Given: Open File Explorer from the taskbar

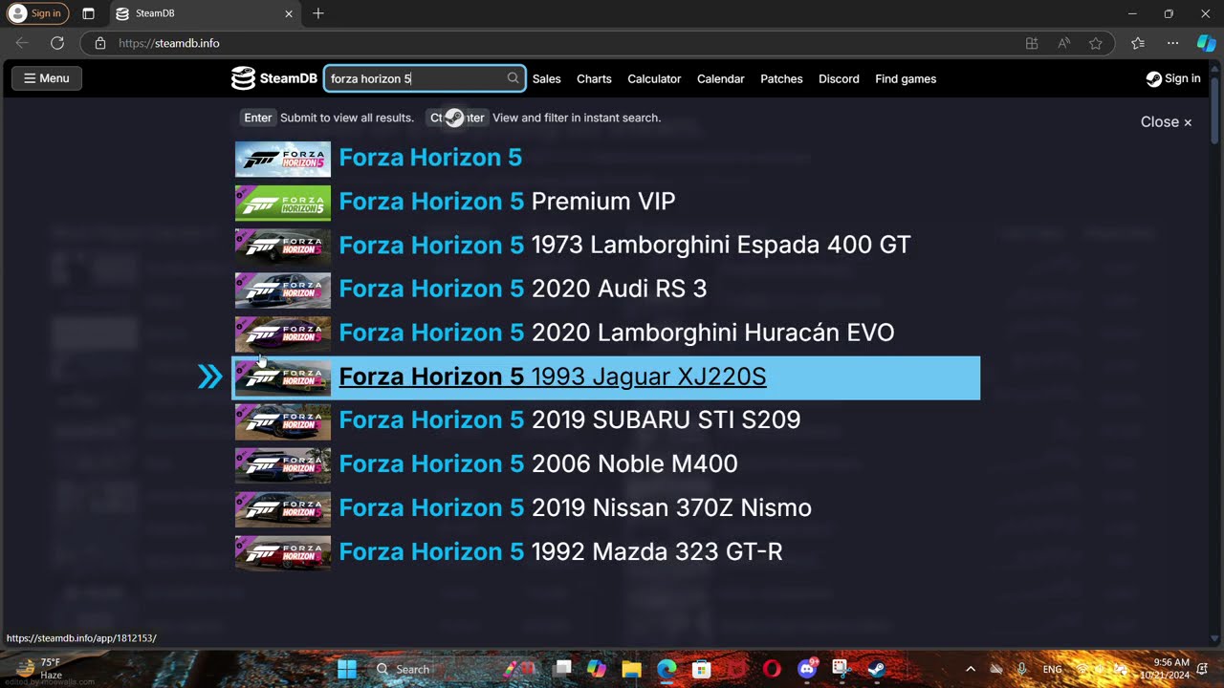Looking at the screenshot, I should pyautogui.click(x=632, y=669).
